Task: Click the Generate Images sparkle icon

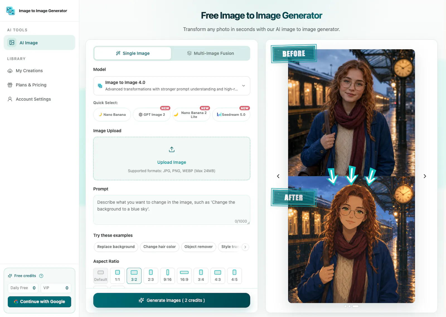Action: coord(141,300)
